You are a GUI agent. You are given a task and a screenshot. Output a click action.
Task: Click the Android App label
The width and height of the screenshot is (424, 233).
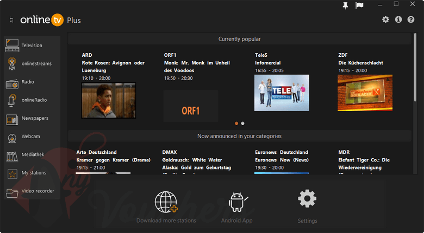tap(236, 221)
